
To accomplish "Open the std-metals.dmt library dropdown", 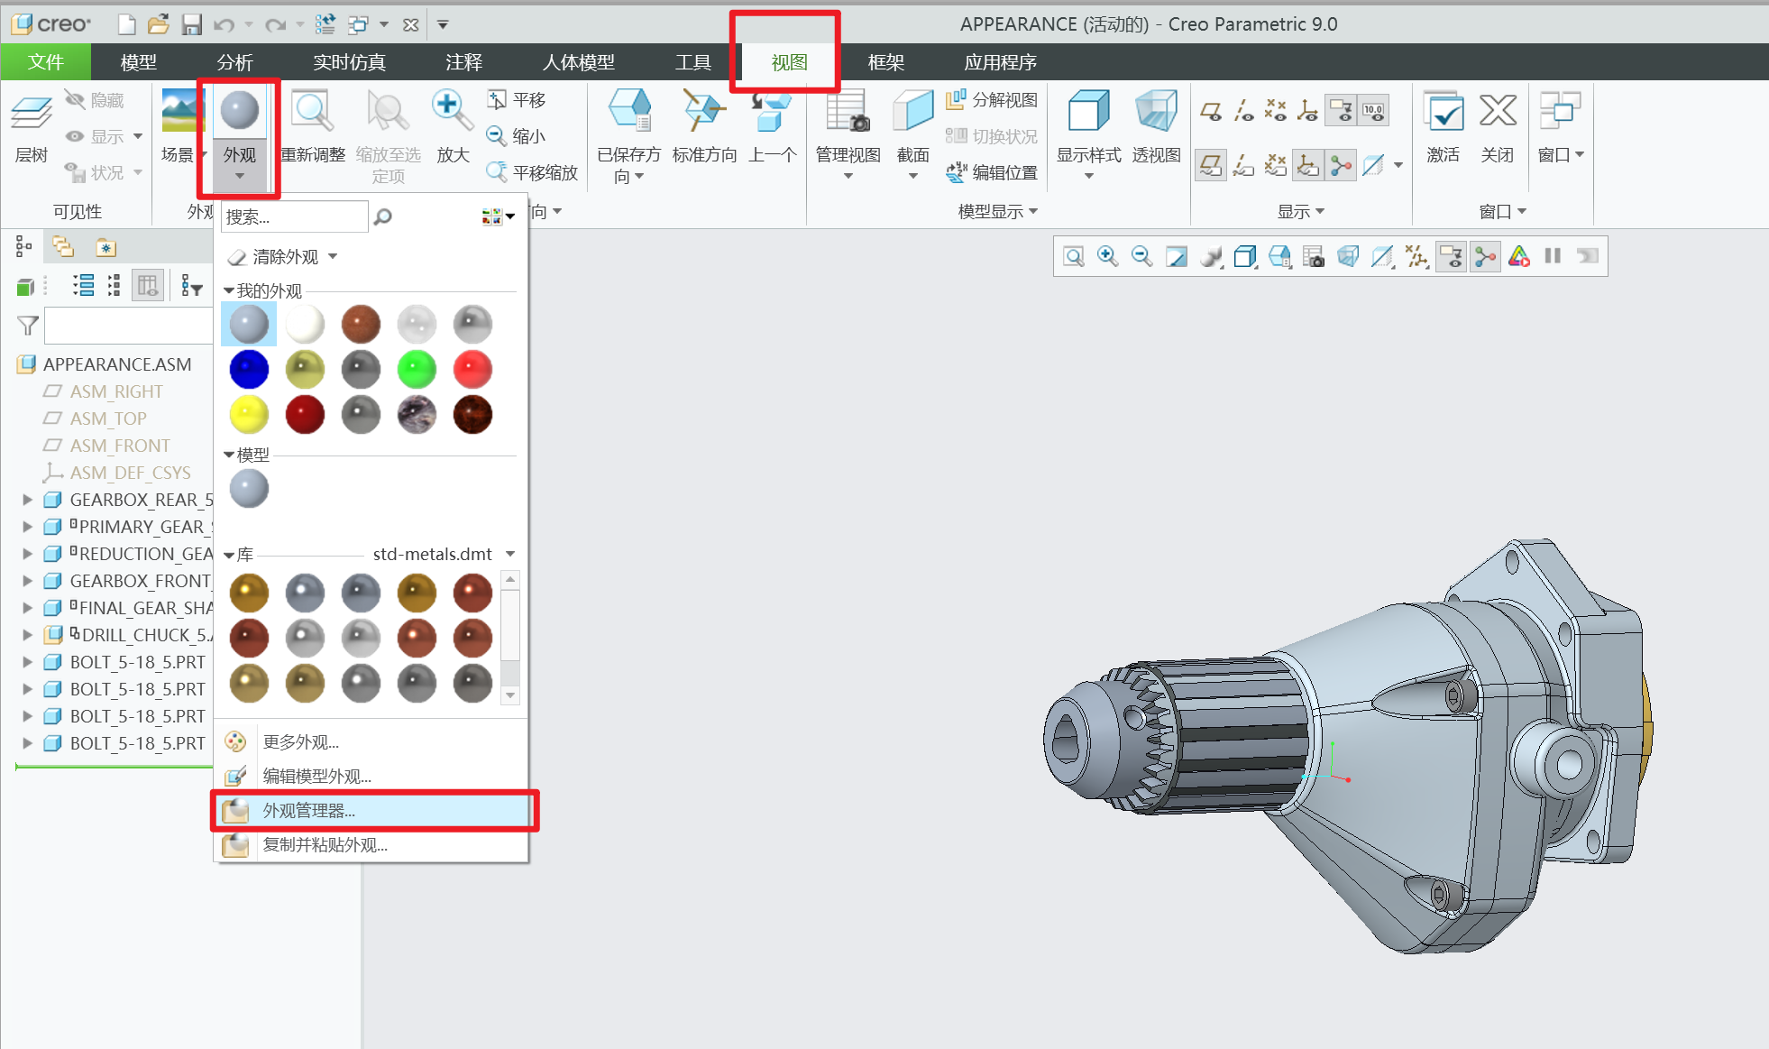I will (510, 554).
